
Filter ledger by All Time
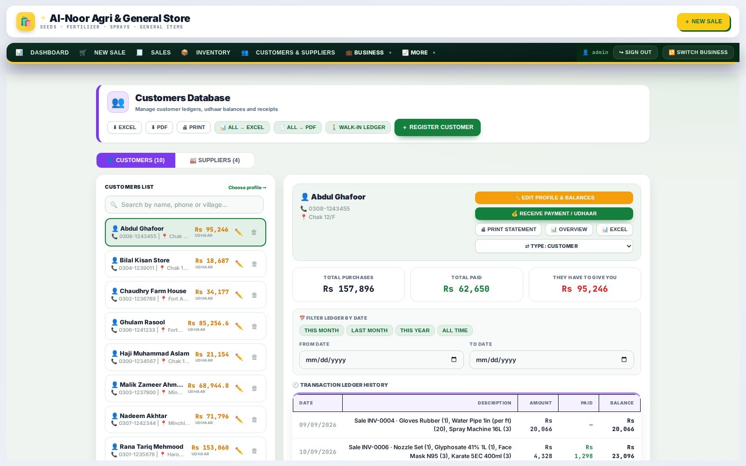[455, 330]
